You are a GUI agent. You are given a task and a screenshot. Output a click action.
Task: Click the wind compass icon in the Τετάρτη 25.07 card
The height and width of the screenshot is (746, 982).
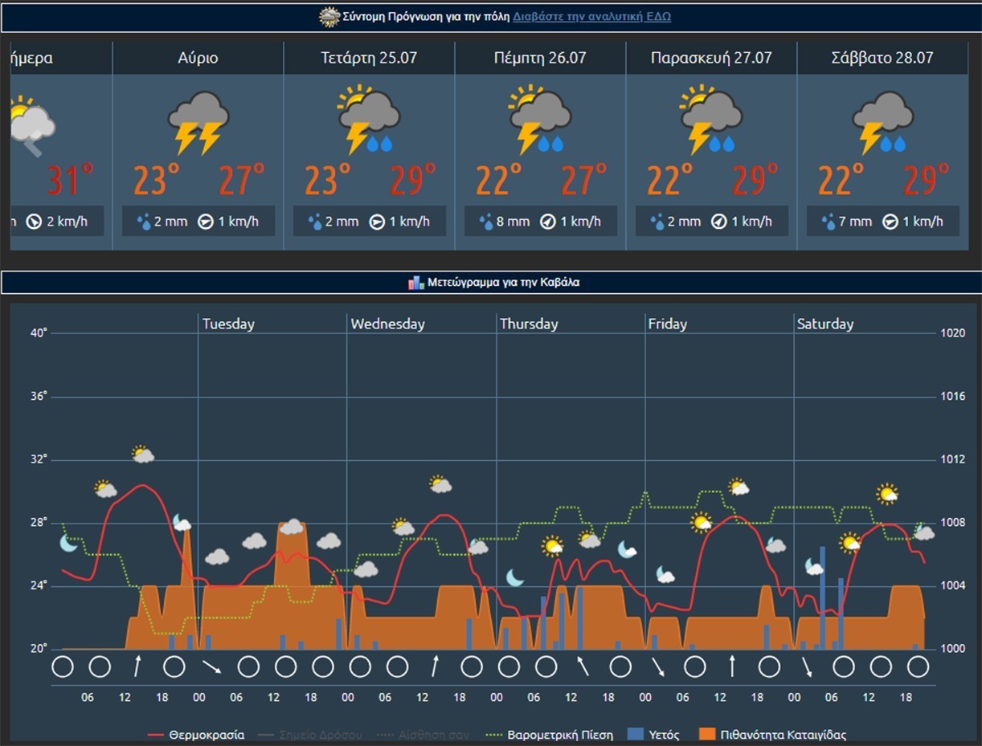[x=377, y=222]
